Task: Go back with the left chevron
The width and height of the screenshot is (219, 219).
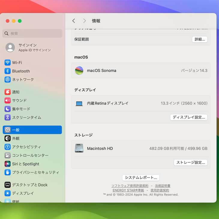Action: pos(74,21)
